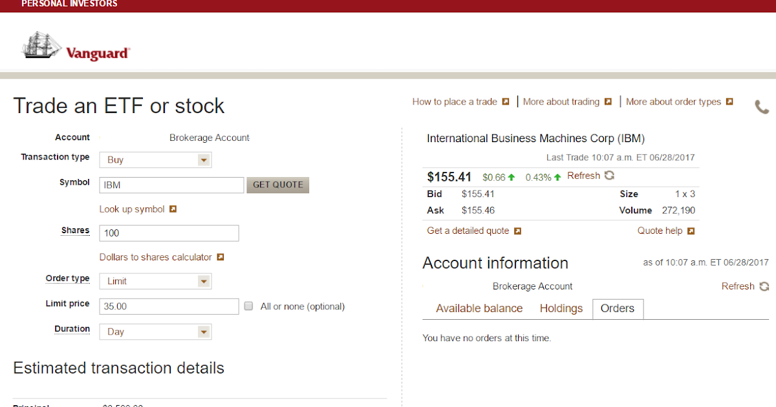The image size is (776, 407).
Task: Open the Quote help link
Action: [x=660, y=231]
